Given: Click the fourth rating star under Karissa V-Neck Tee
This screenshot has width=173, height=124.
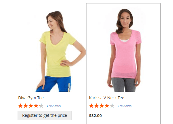Looking at the screenshot, I should click(x=107, y=106).
